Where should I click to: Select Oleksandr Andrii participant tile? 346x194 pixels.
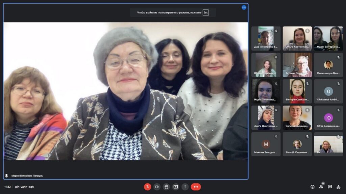coord(328,91)
